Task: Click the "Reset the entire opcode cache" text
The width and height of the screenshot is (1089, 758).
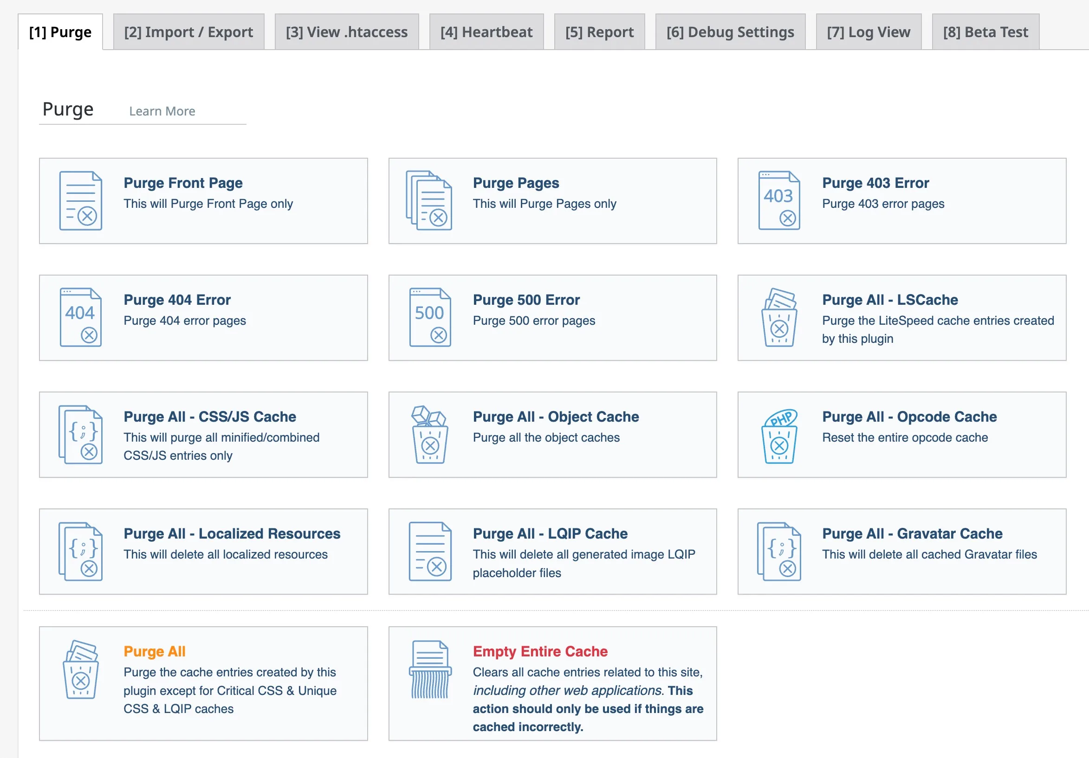Action: [x=905, y=437]
